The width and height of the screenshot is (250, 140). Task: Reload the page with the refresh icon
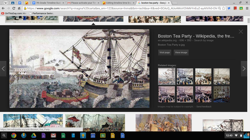[x=14, y=8]
